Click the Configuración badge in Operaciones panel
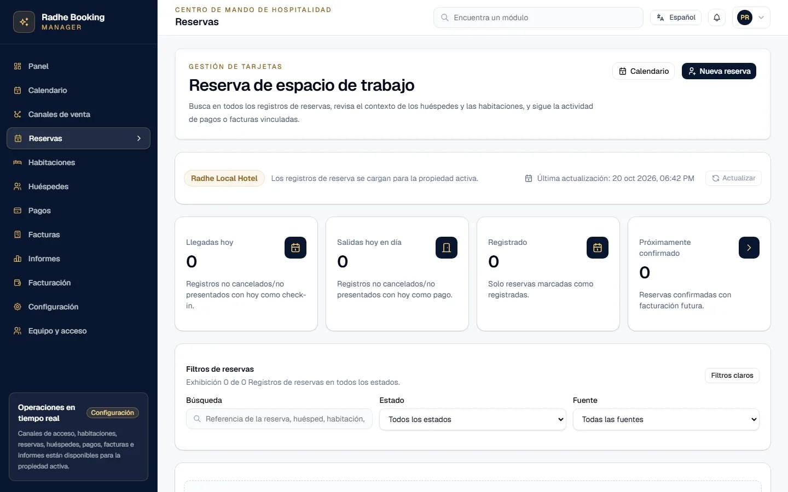The width and height of the screenshot is (788, 492). tap(112, 413)
